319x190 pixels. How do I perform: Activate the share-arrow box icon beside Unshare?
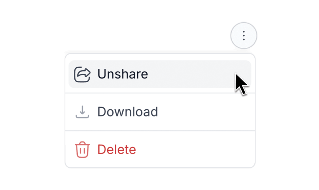pos(82,74)
